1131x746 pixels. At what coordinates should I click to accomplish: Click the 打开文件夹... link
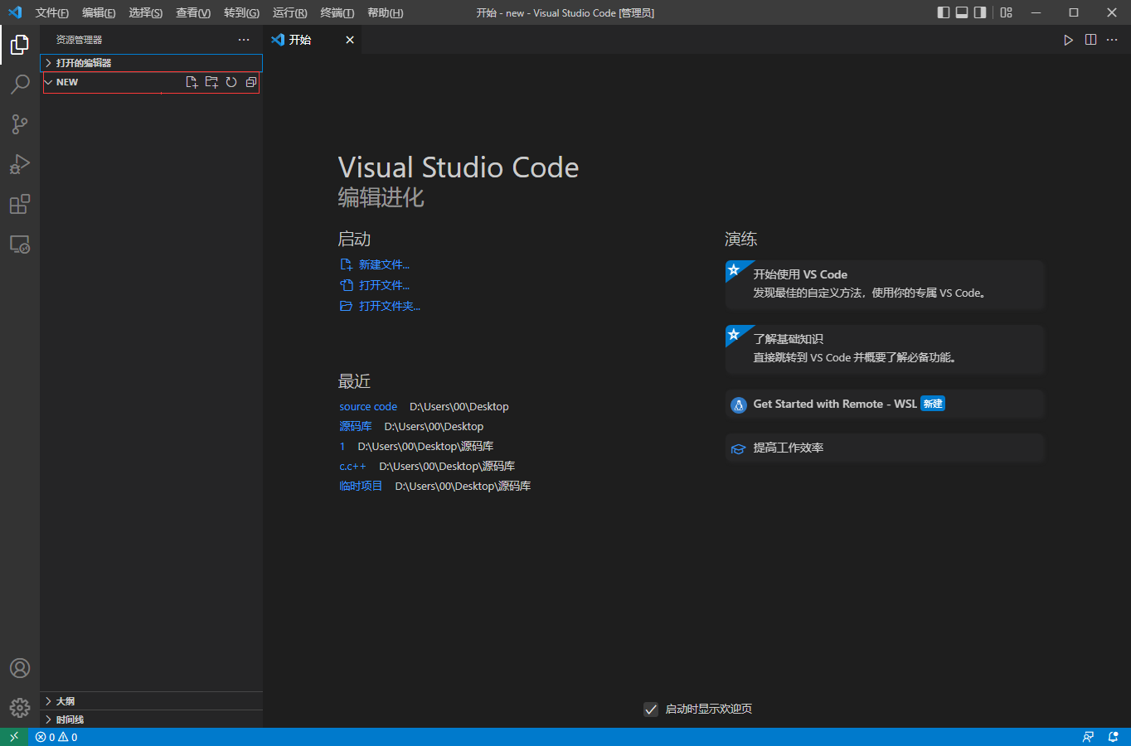coord(390,306)
